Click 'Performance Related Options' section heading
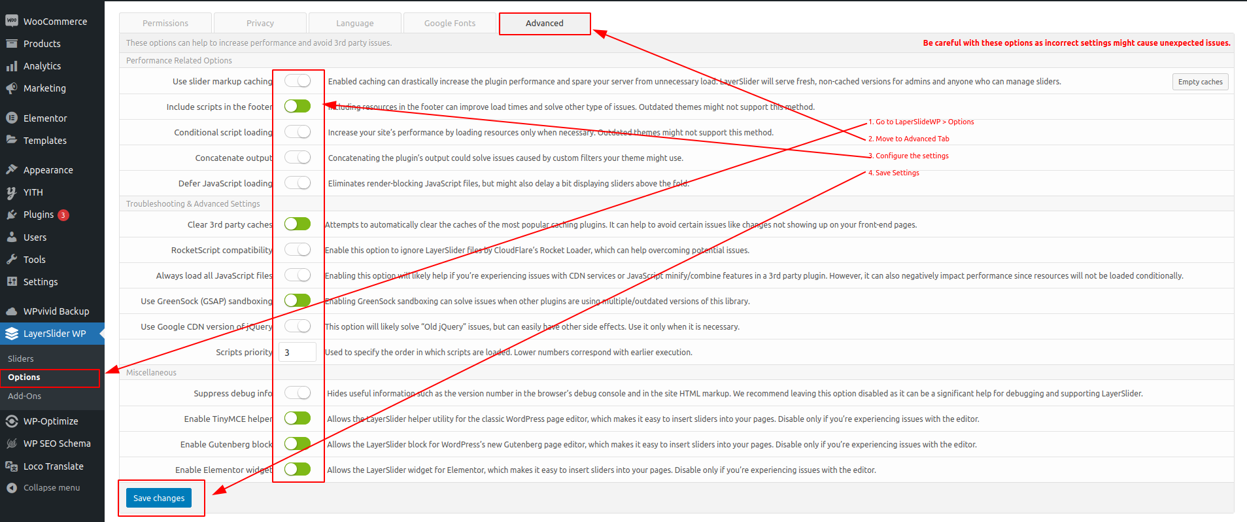Image resolution: width=1247 pixels, height=522 pixels. (179, 60)
